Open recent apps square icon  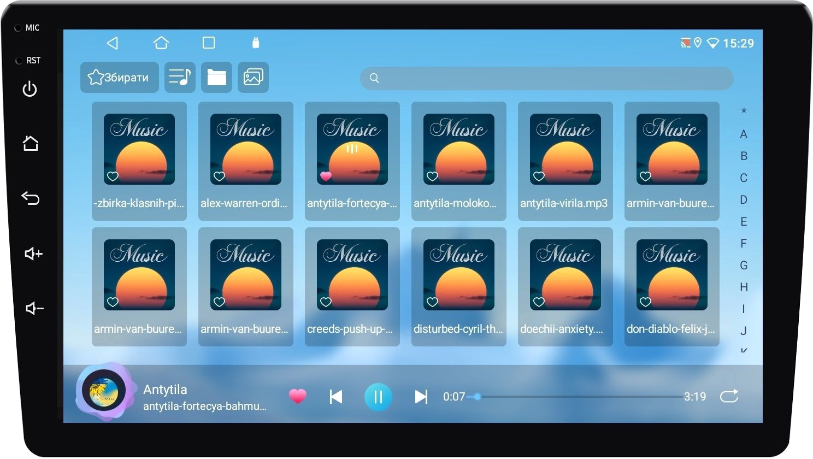tap(209, 43)
